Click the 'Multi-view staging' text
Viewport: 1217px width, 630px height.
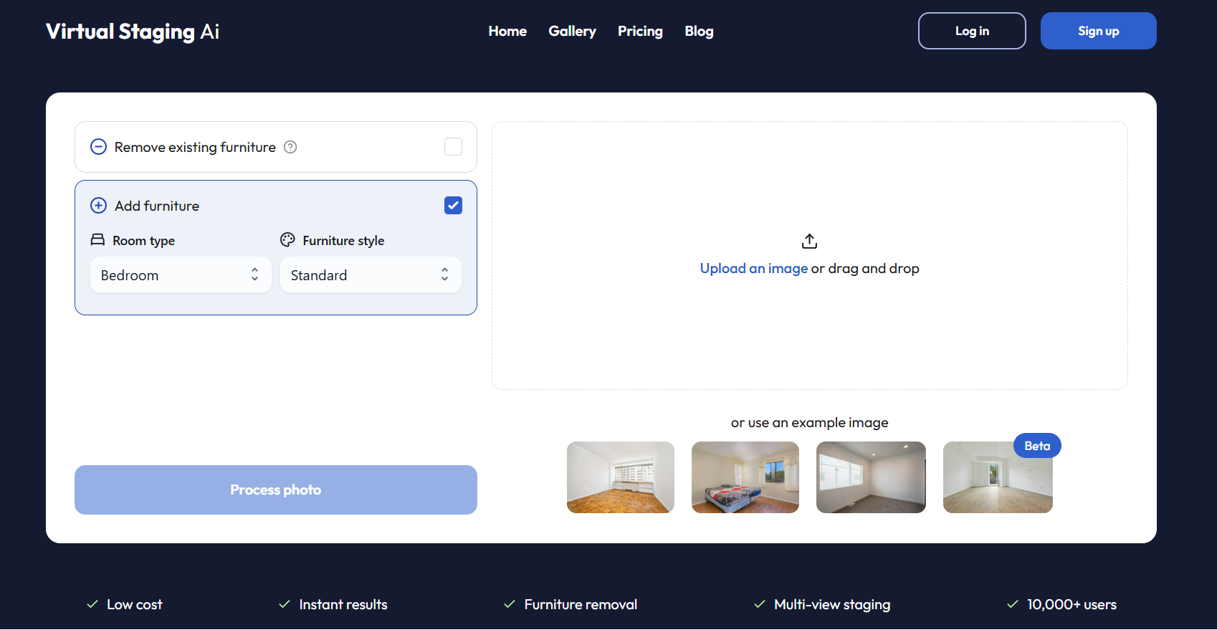pyautogui.click(x=832, y=604)
